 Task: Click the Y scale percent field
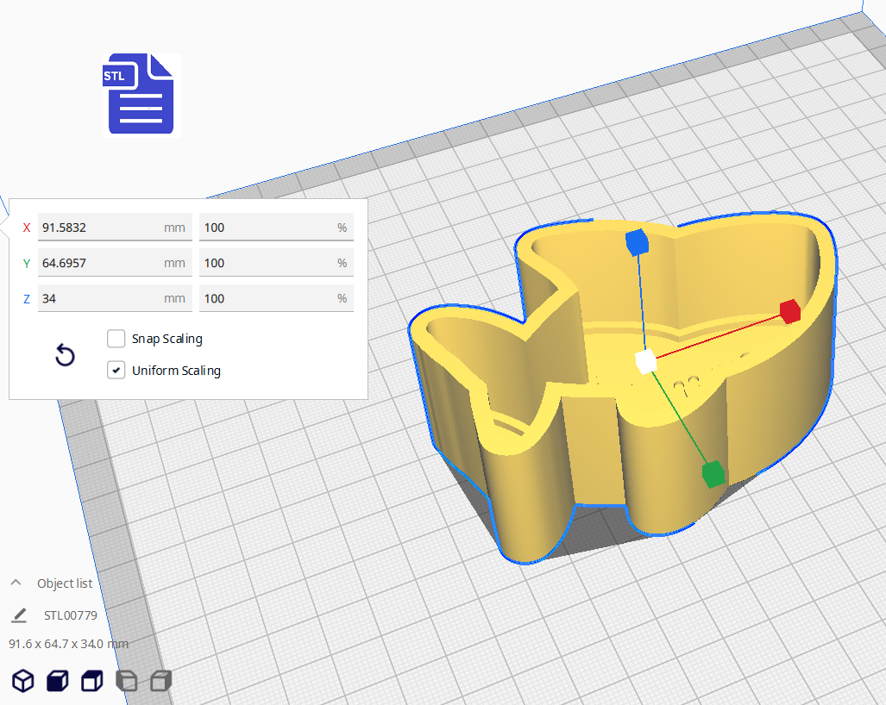[276, 263]
